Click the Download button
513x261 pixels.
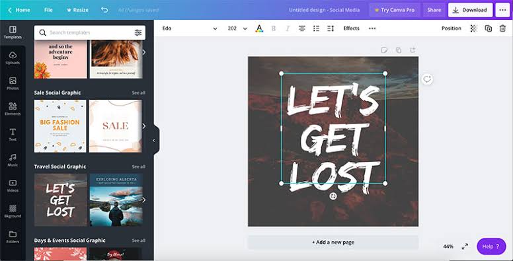(470, 10)
